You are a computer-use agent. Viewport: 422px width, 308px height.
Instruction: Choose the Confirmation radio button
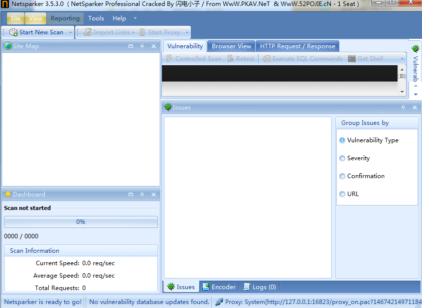tap(342, 176)
